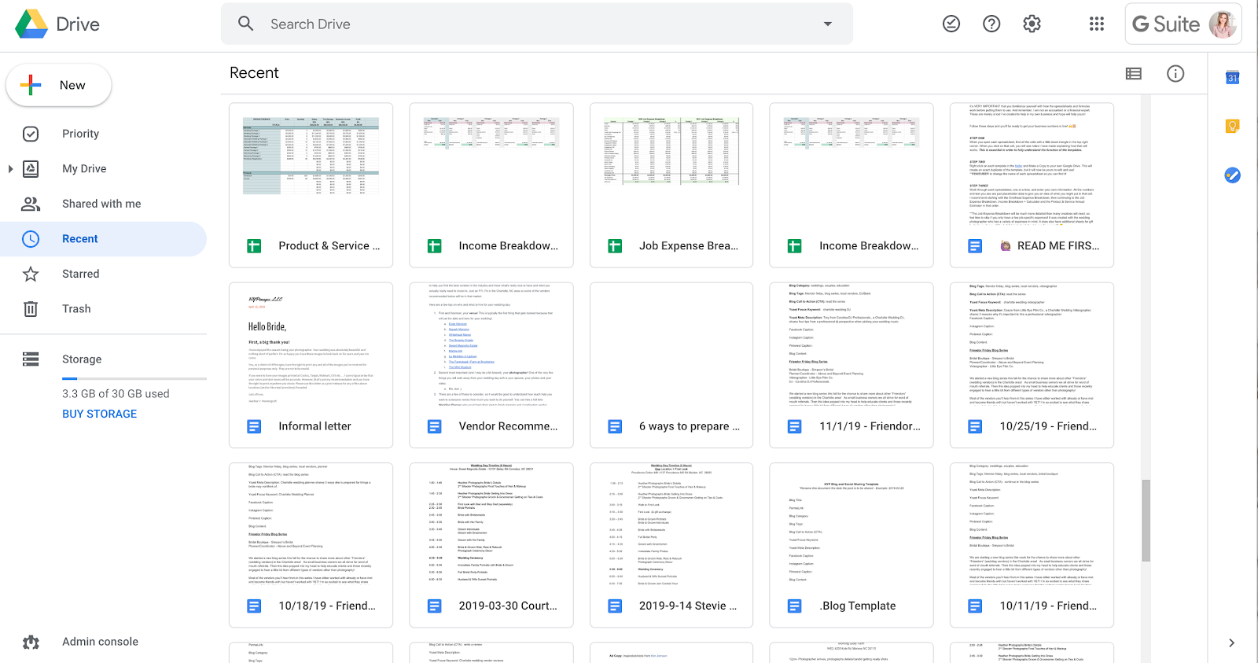Screen dimensions: 1258x663
Task: Select the .Blog Template file name
Action: [x=858, y=606]
